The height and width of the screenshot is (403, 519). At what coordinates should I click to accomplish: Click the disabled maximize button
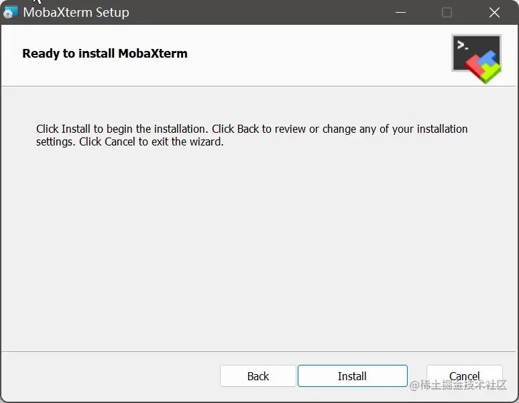point(447,13)
